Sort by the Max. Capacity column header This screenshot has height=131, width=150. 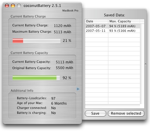124,21
